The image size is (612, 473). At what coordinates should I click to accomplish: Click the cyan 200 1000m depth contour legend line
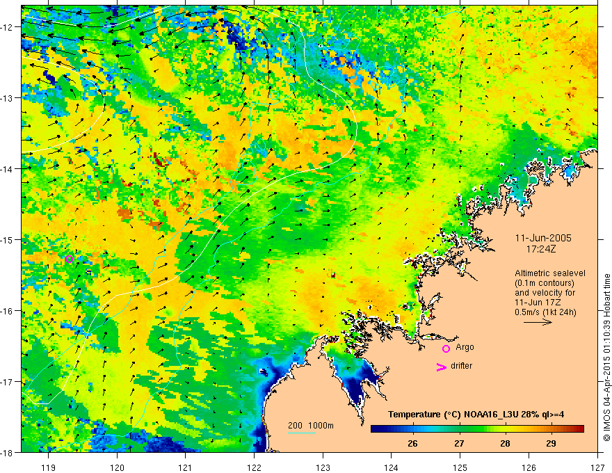(302, 433)
